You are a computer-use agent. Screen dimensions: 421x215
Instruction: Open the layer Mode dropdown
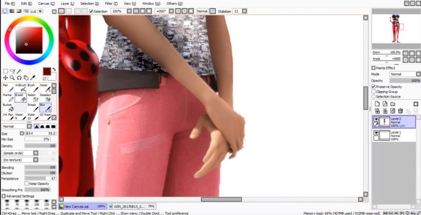404,74
